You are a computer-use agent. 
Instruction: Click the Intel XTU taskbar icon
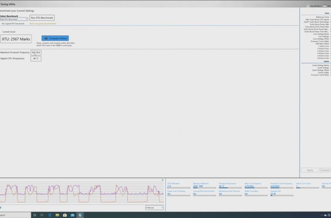coord(80,215)
